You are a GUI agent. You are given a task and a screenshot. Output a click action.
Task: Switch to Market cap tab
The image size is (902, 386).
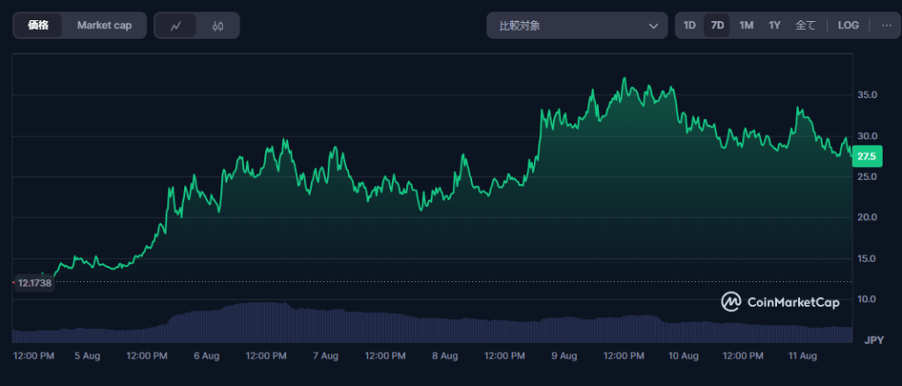tap(104, 26)
